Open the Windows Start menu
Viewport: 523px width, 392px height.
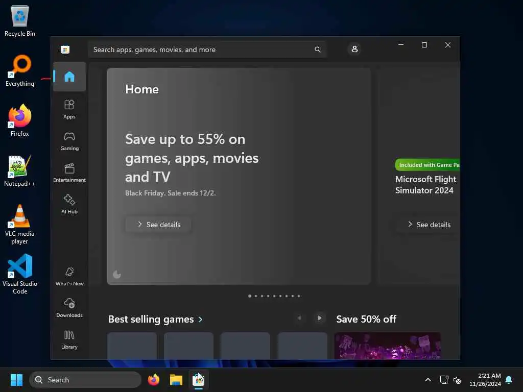pyautogui.click(x=16, y=380)
